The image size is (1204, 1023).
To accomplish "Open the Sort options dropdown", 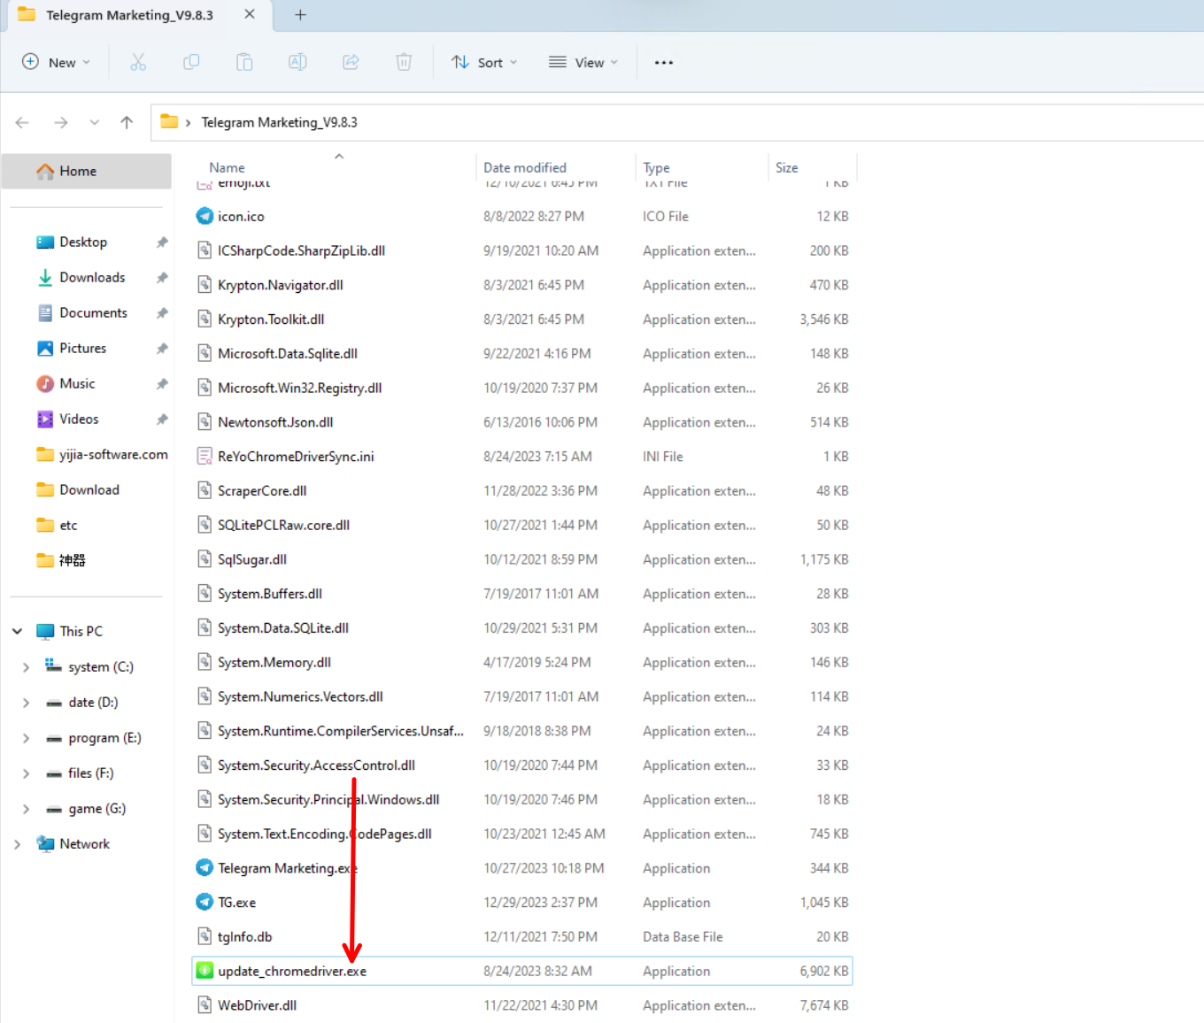I will pyautogui.click(x=484, y=62).
